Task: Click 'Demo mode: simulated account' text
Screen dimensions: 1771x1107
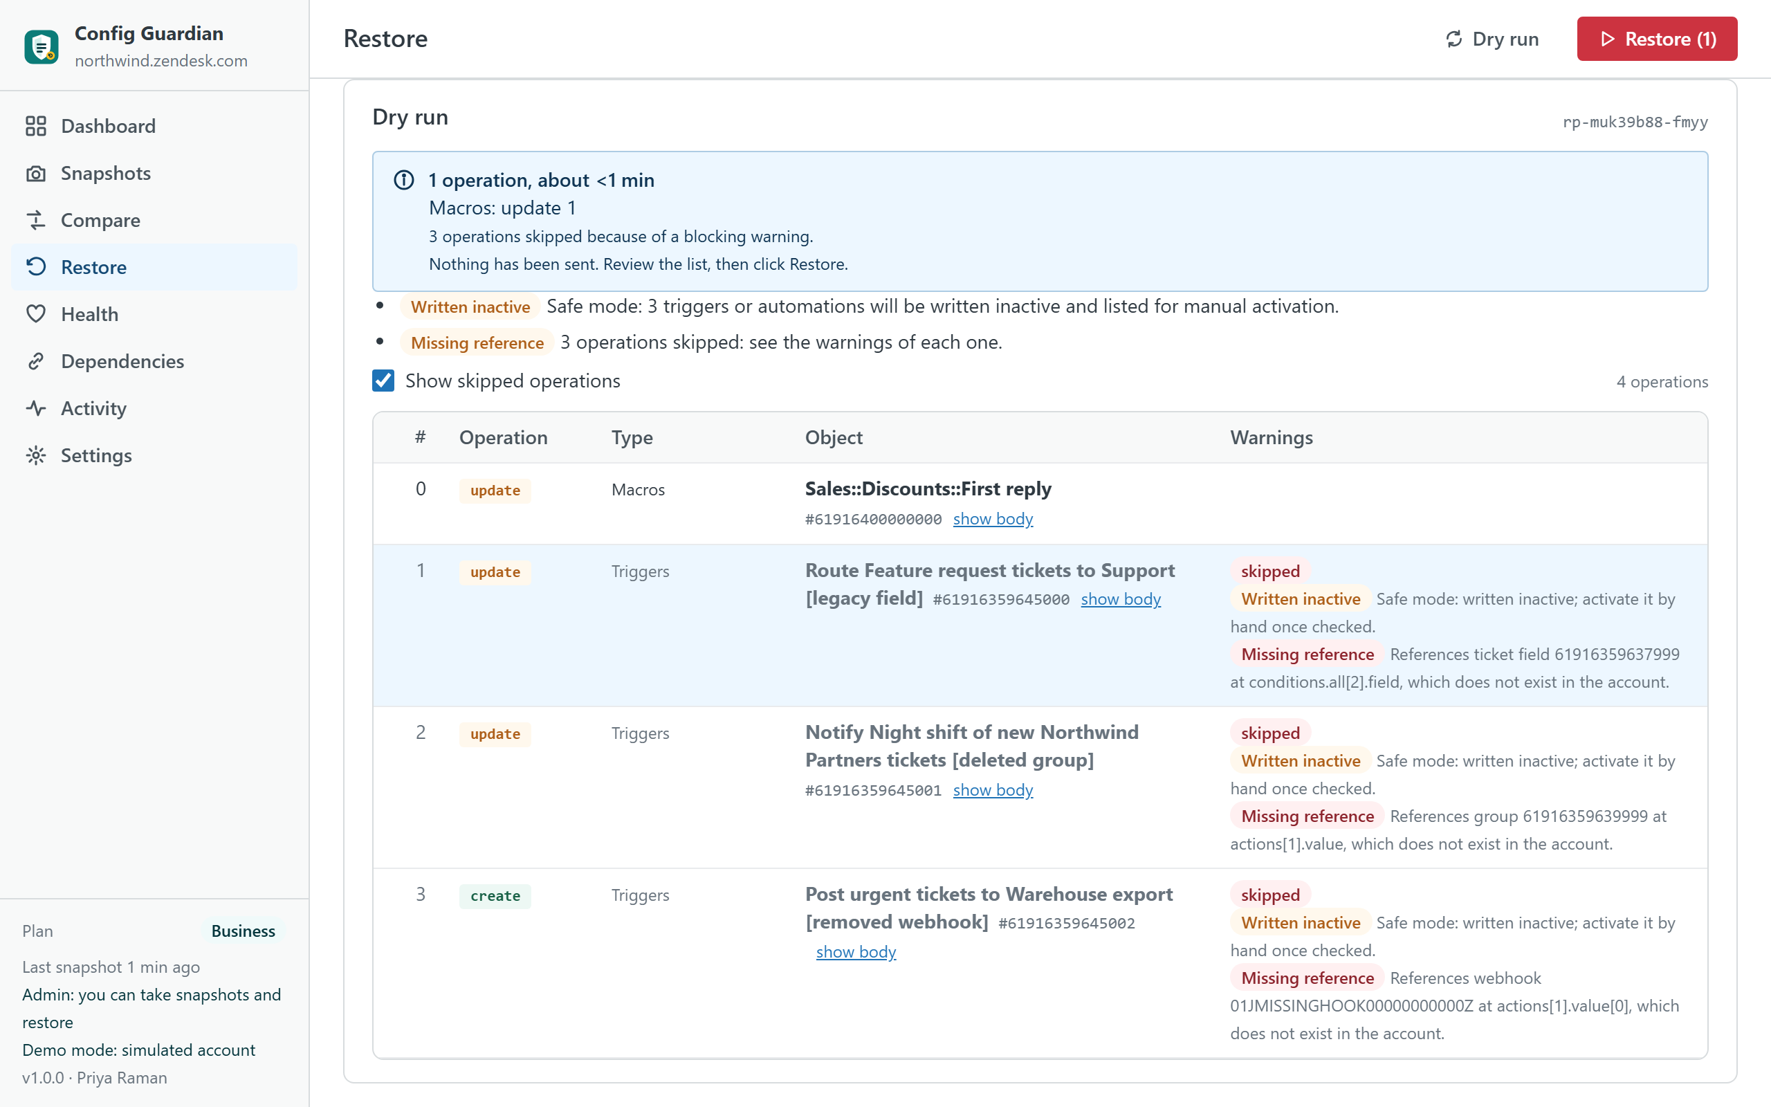Action: point(138,1050)
